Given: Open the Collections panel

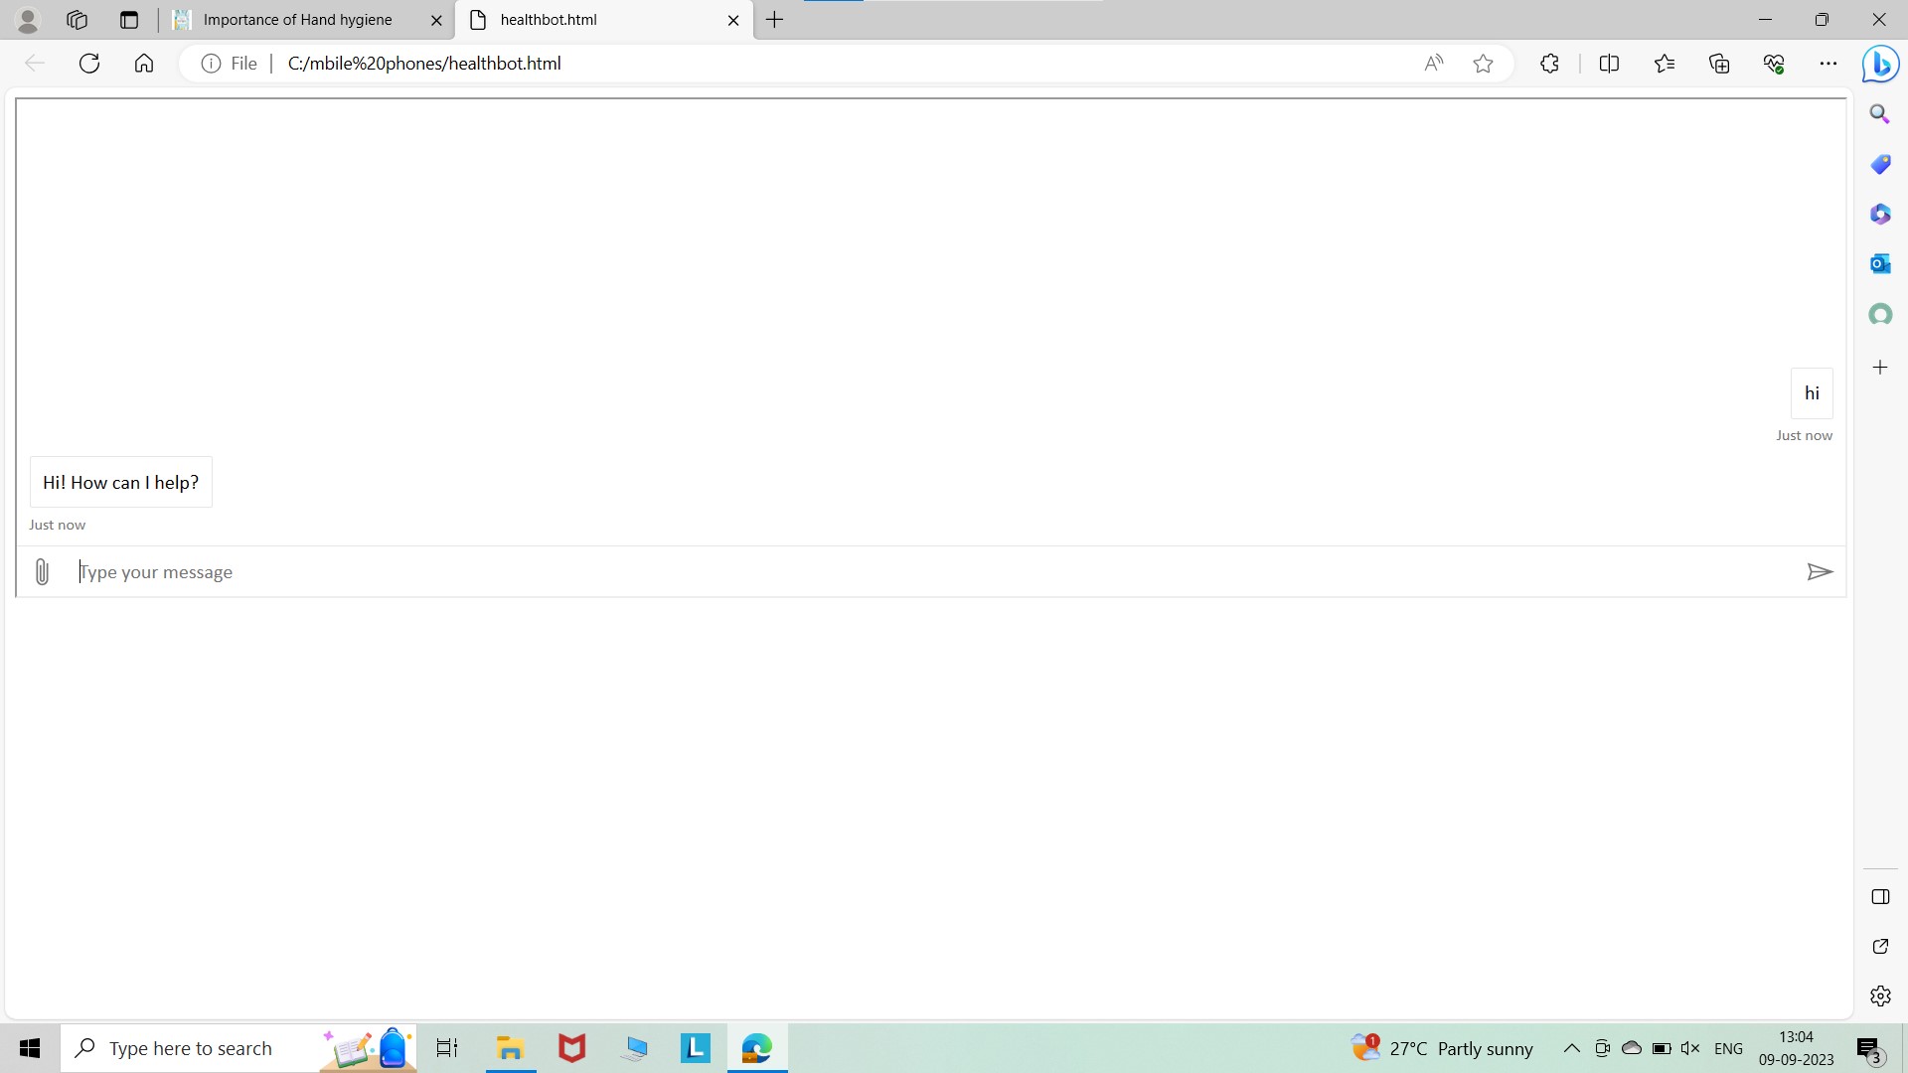Looking at the screenshot, I should click(x=1719, y=64).
